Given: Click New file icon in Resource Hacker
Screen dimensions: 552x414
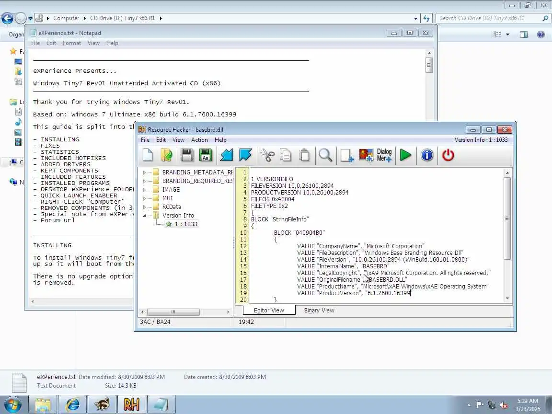Looking at the screenshot, I should tap(148, 155).
